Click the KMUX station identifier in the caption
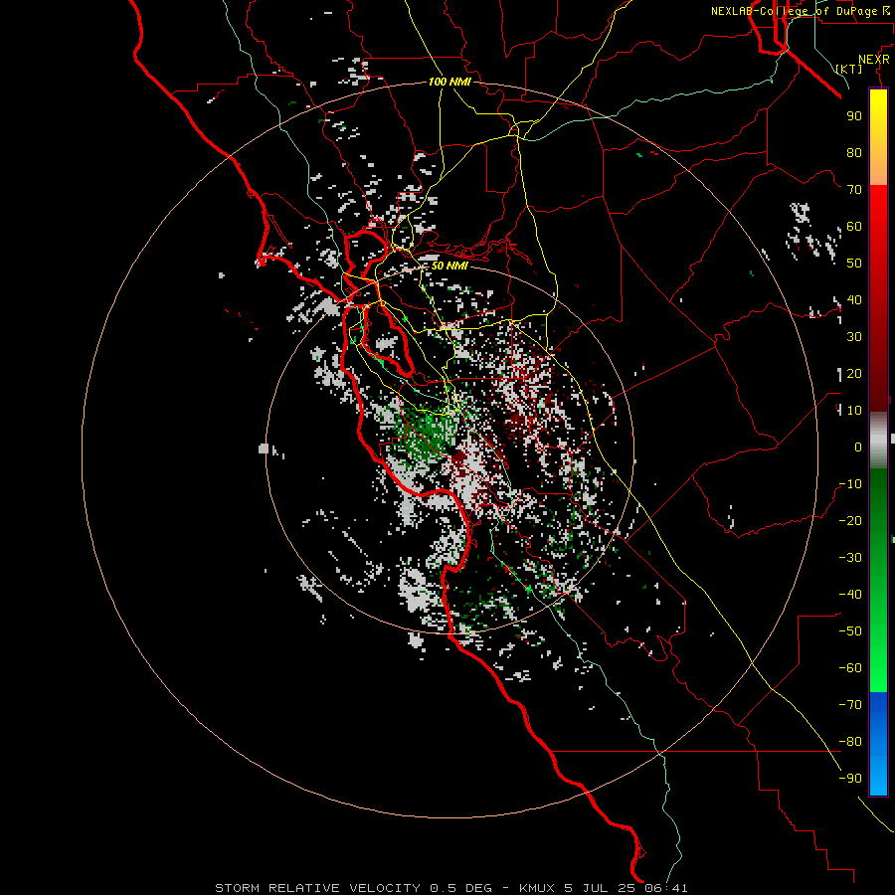The image size is (895, 895). click(537, 888)
